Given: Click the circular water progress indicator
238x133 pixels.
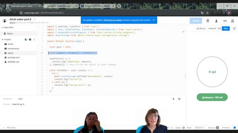Looking at the screenshot, I should (x=212, y=72).
